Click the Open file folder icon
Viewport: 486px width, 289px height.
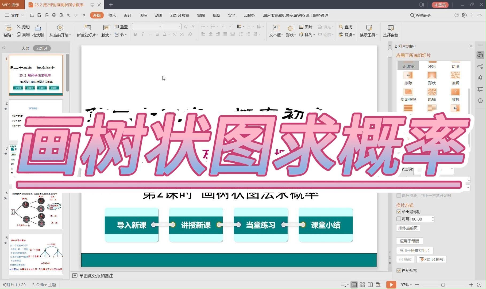pyautogui.click(x=32, y=15)
